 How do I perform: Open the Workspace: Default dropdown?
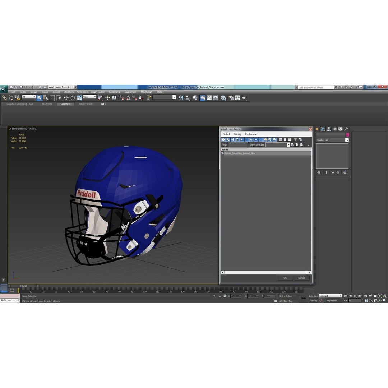point(61,87)
